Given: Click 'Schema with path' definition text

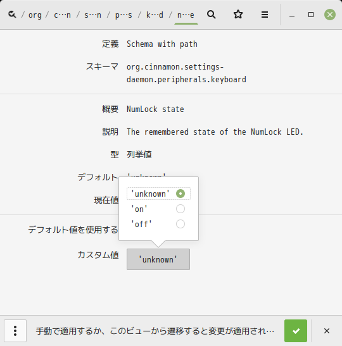Looking at the screenshot, I should pyautogui.click(x=162, y=44).
